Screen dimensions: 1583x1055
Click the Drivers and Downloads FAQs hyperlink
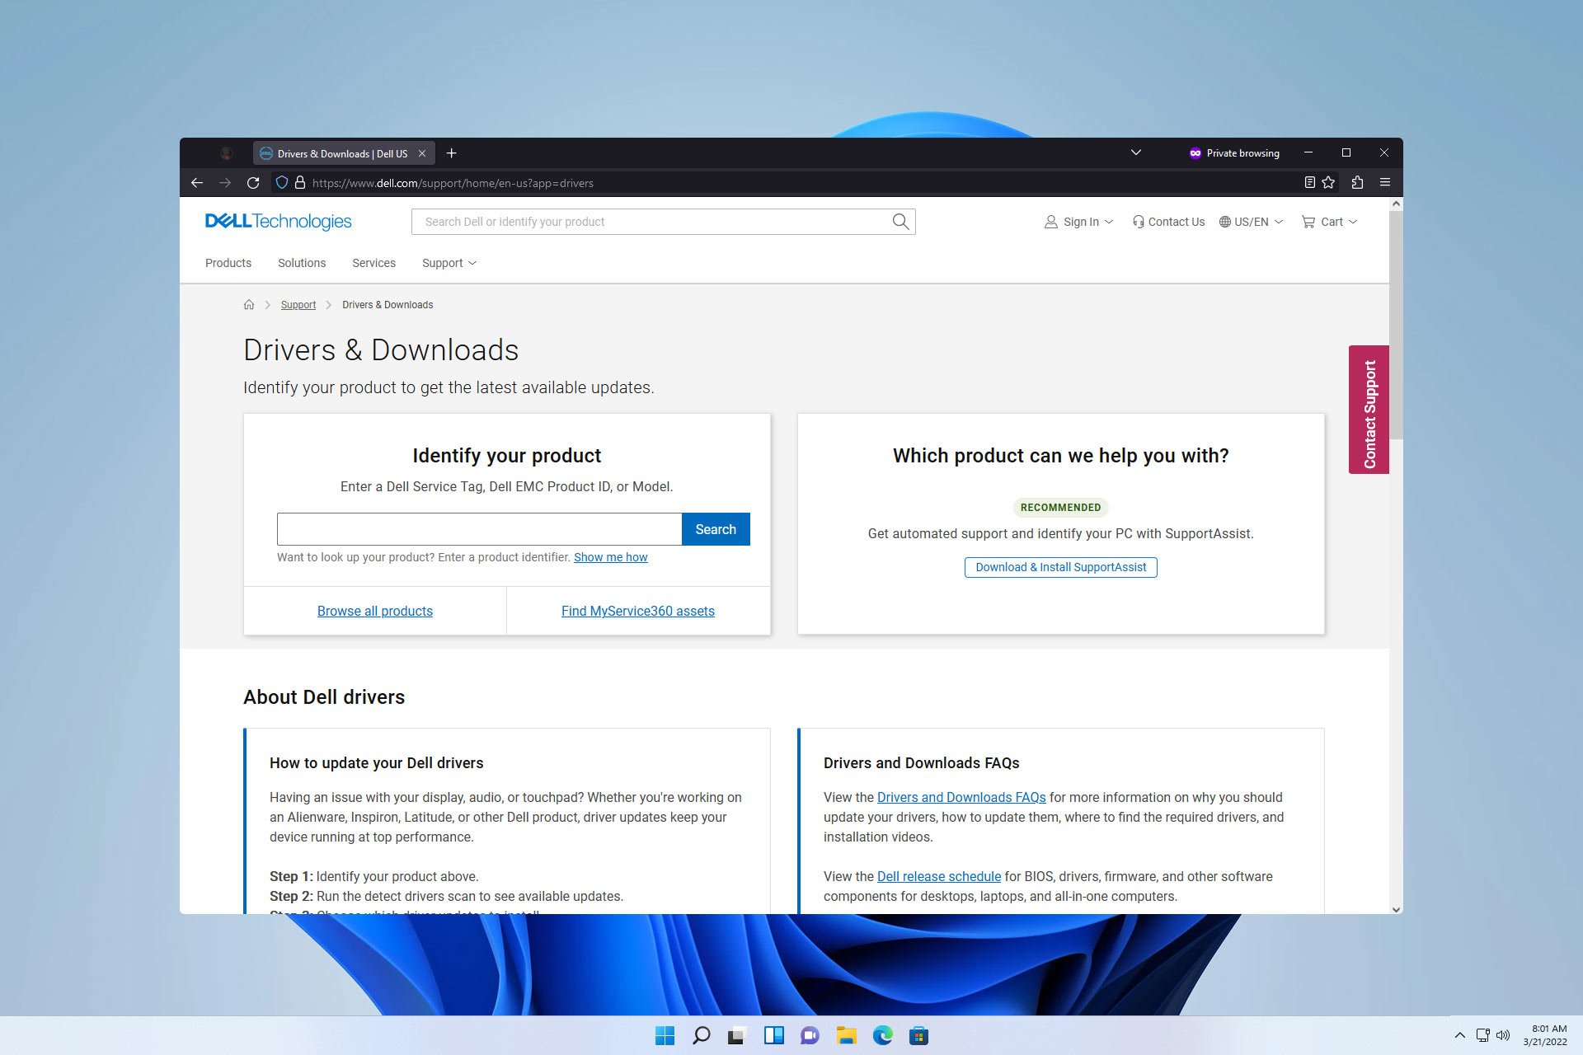961,797
